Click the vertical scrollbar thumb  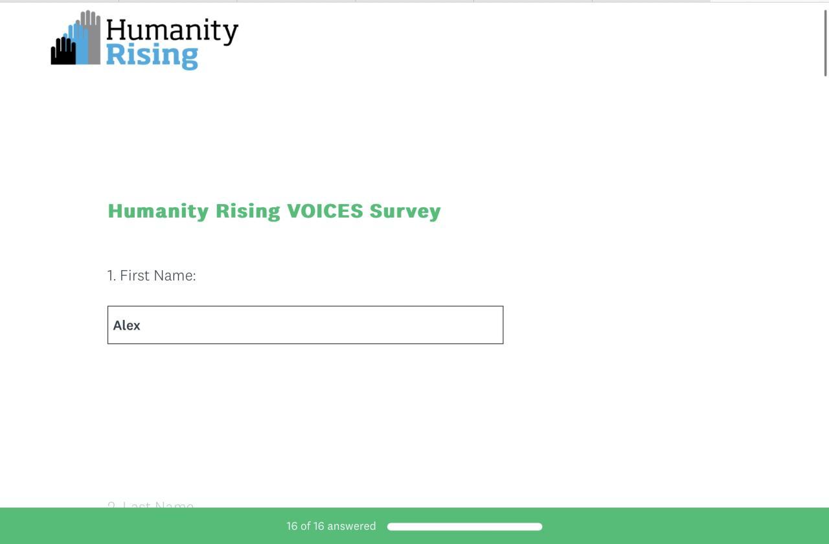pyautogui.click(x=825, y=43)
